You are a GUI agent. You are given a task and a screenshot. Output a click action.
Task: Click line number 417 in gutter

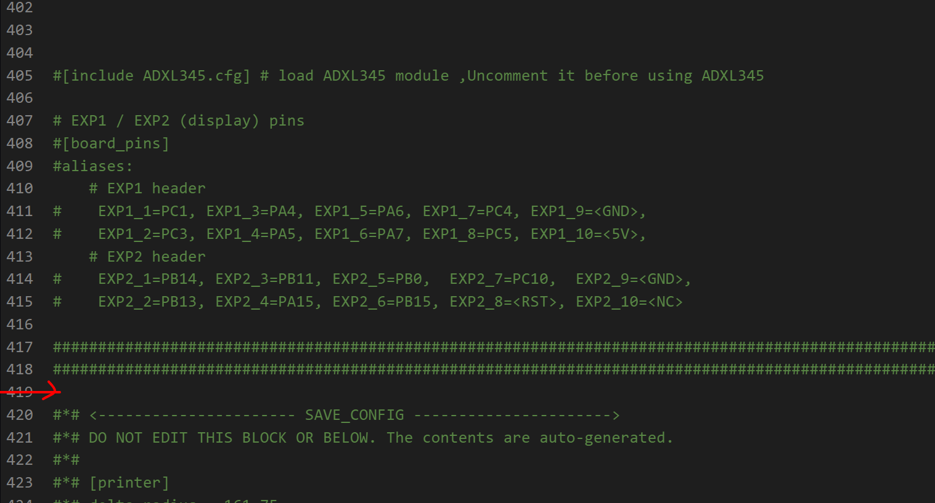20,347
